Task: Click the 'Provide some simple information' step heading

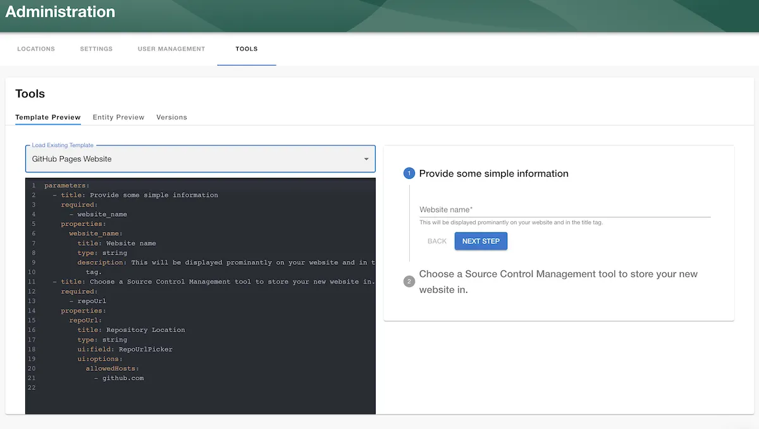Action: click(493, 174)
